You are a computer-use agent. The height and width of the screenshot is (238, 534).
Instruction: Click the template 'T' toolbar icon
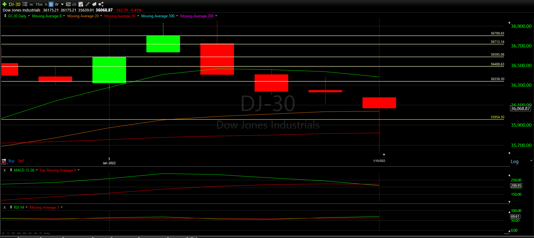pyautogui.click(x=68, y=4)
